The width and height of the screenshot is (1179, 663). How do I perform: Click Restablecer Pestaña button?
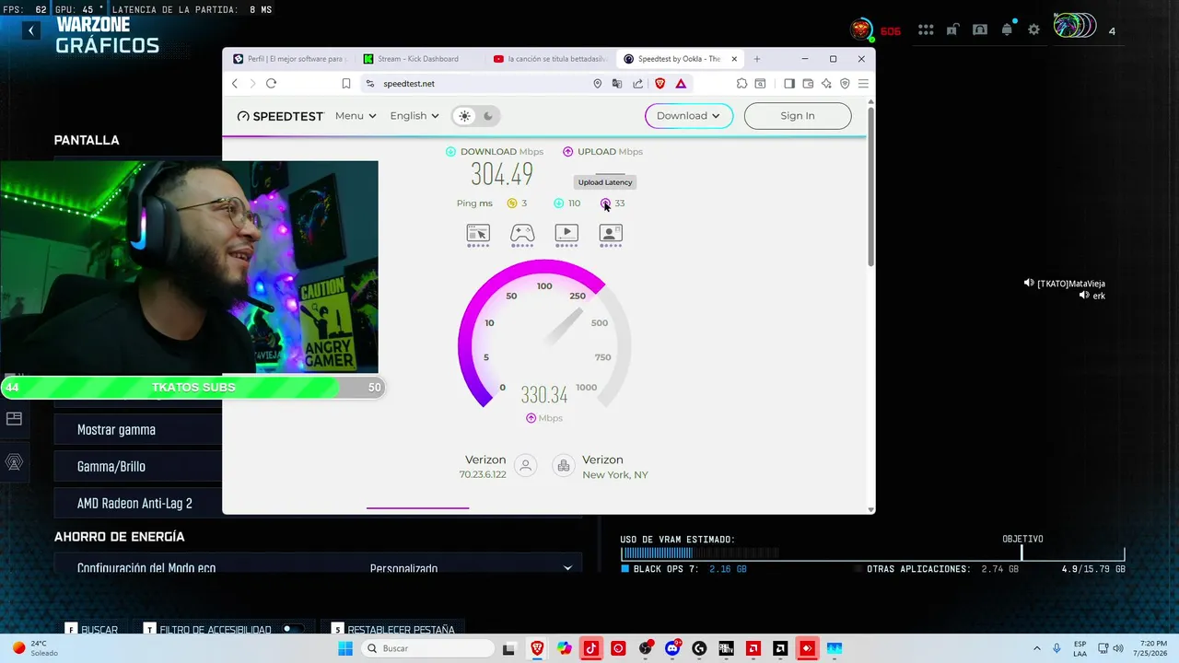coord(393,630)
